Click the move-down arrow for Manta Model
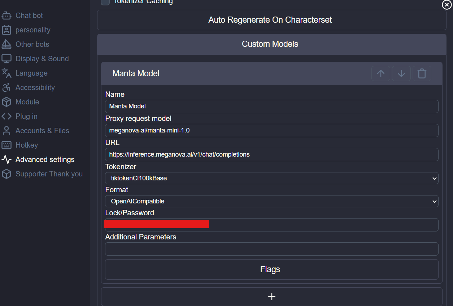This screenshot has width=453, height=306. pyautogui.click(x=401, y=73)
